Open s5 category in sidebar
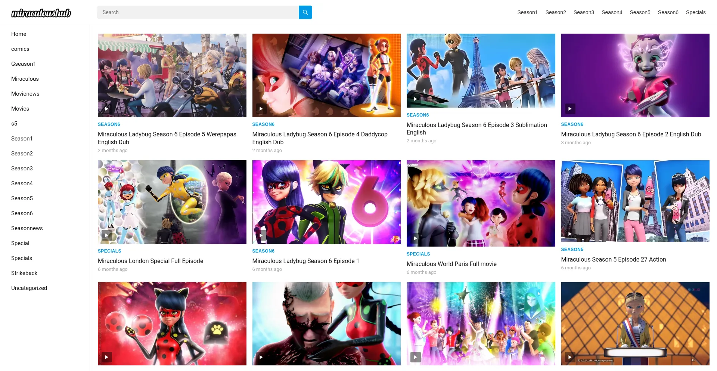This screenshot has width=717, height=371. point(14,124)
